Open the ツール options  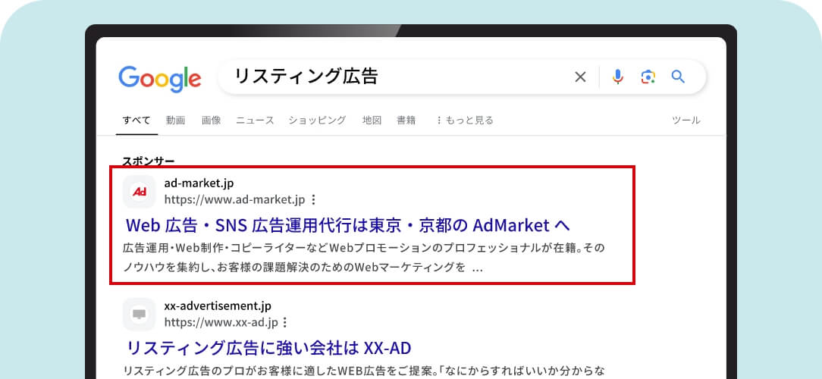[686, 121]
